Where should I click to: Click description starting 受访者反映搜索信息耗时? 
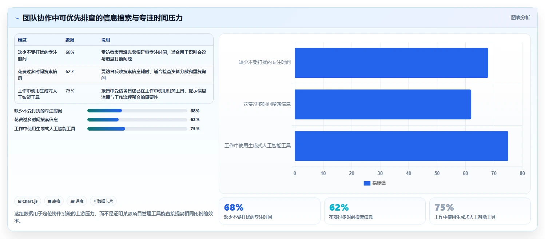pyautogui.click(x=154, y=75)
